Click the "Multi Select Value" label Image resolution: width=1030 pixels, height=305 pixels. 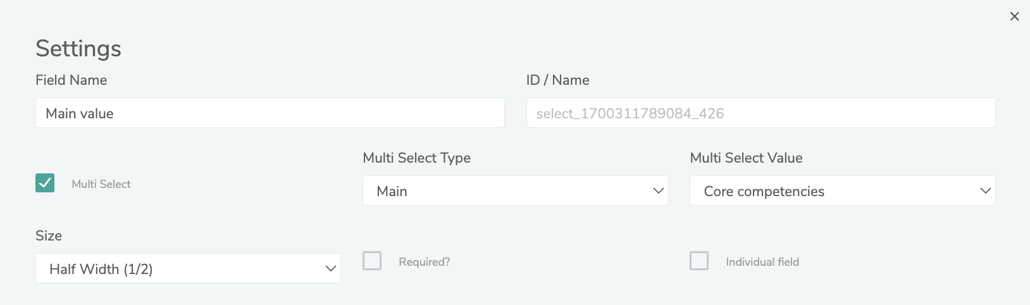(746, 158)
